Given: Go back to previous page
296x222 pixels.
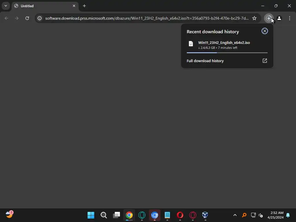Looking at the screenshot, I should coord(6,18).
